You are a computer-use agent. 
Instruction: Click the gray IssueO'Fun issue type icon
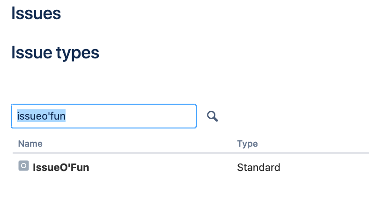[x=23, y=166]
